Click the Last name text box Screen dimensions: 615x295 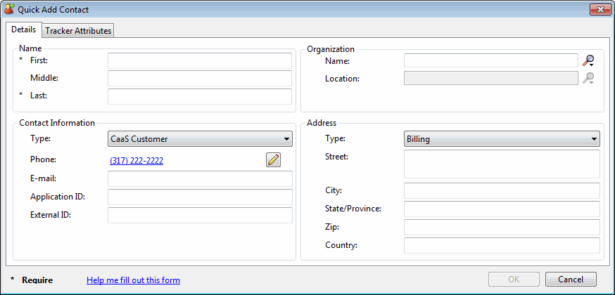[x=200, y=96]
